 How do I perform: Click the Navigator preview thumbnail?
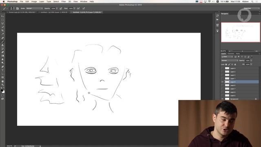point(241,32)
